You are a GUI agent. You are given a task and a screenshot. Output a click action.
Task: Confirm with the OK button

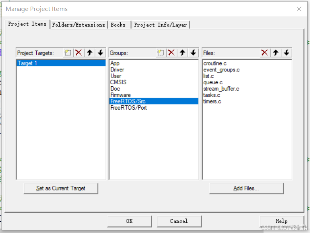pos(130,221)
